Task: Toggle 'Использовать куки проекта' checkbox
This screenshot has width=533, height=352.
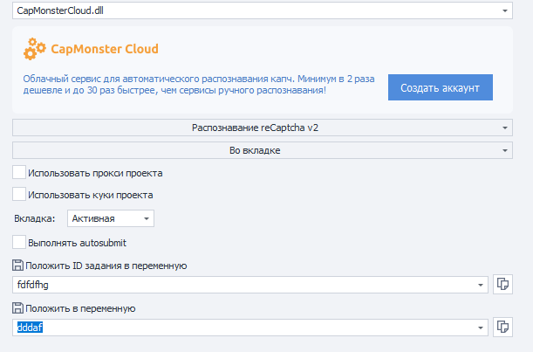Action: pyautogui.click(x=19, y=195)
